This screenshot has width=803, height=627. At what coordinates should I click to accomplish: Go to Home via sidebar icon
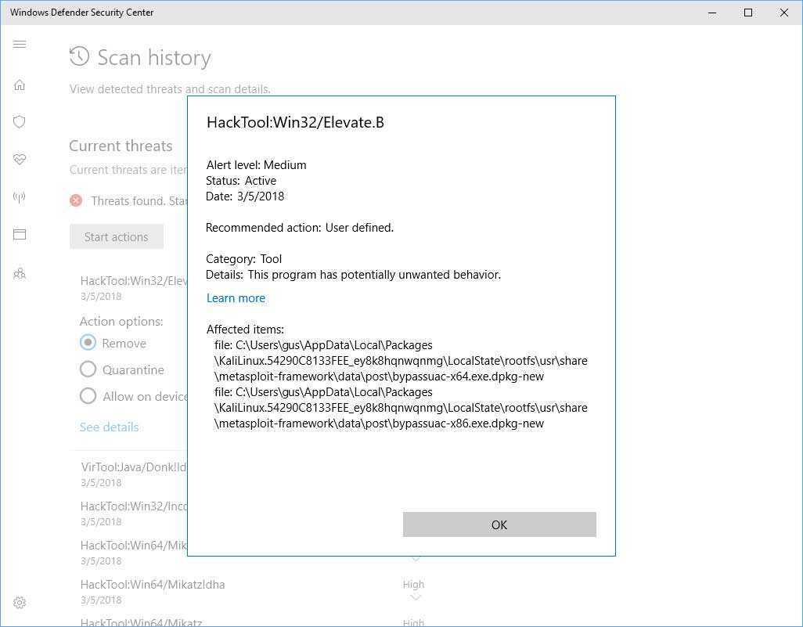[20, 85]
